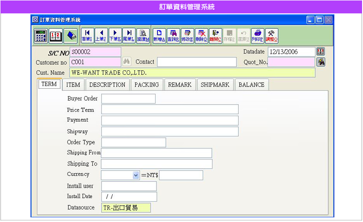Expand the Currency dropdown
The width and height of the screenshot is (363, 222).
[x=136, y=175]
